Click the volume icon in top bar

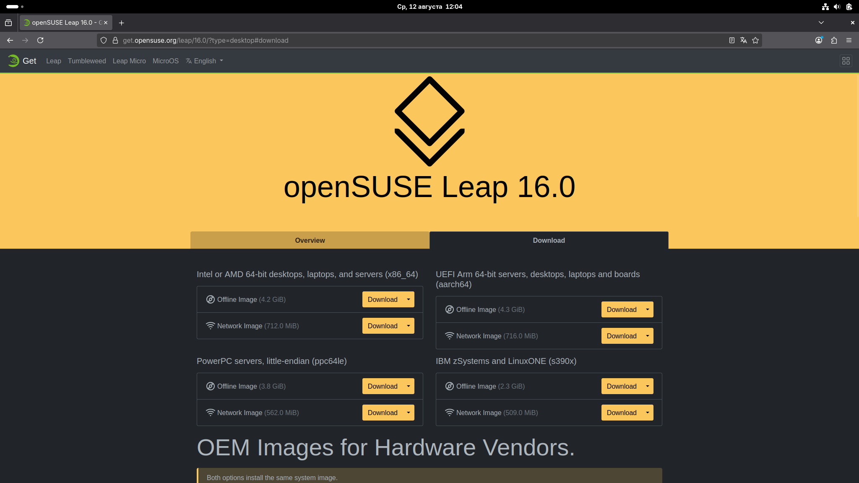837,7
